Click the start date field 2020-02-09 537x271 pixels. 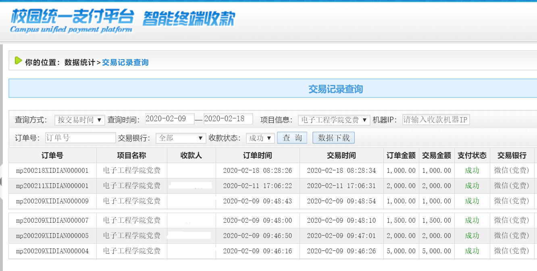170,119
